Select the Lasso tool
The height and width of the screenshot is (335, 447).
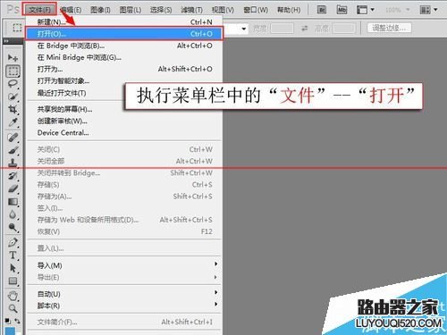13,84
